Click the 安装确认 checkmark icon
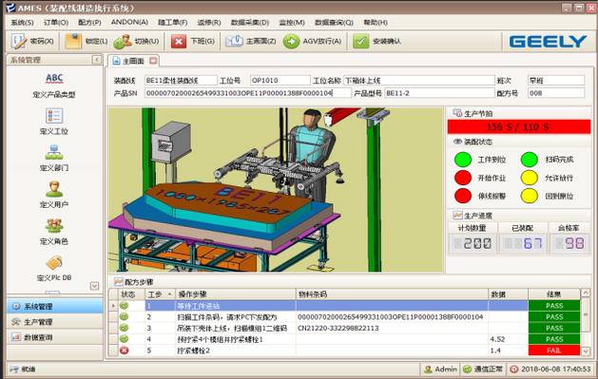The image size is (598, 379). point(360,41)
